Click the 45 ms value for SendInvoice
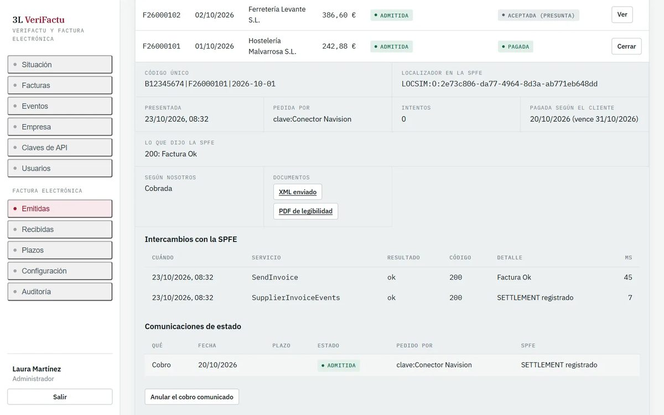Screen dimensions: 664x415 628,277
